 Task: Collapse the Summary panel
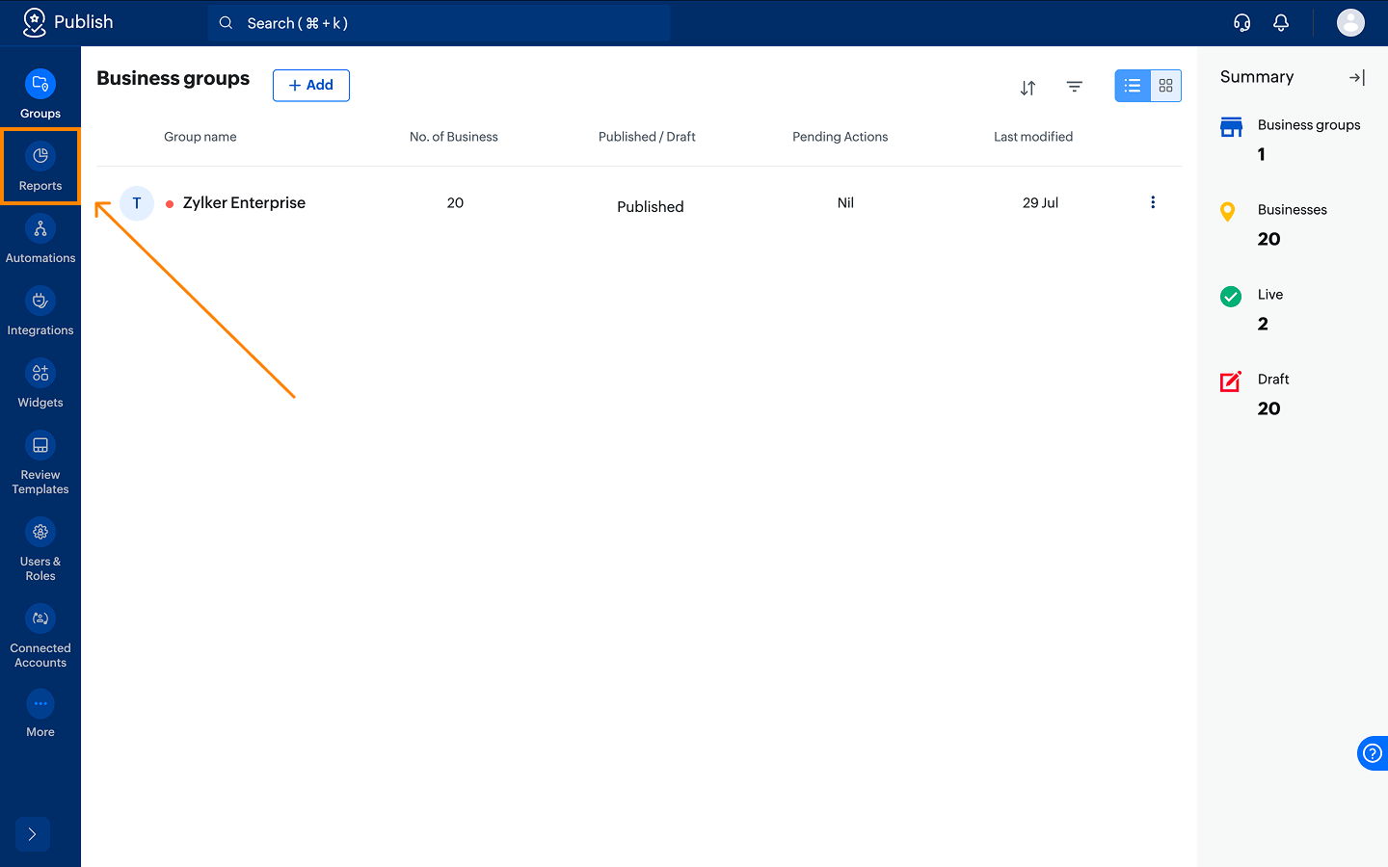[x=1357, y=77]
